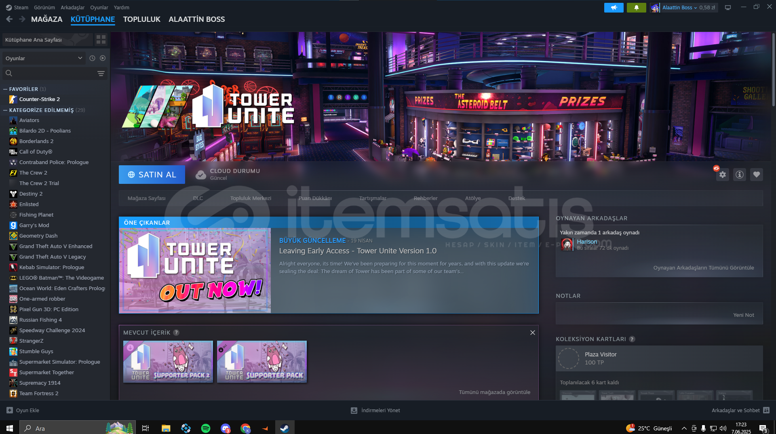Screen dimensions: 776x434
Task: Click the recent activity clock icon
Action: point(92,58)
